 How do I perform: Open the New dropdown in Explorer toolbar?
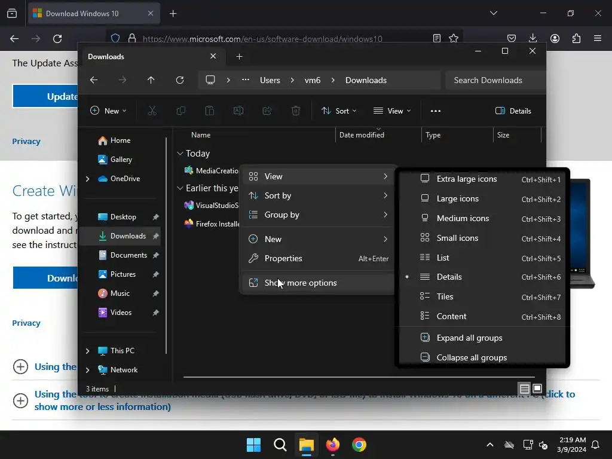(108, 111)
